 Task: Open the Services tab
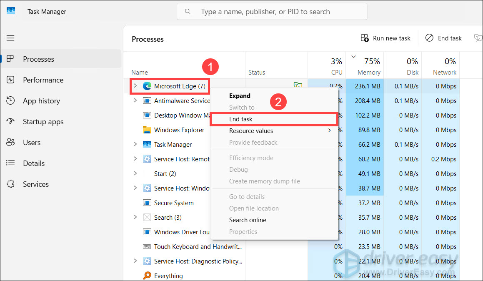(61, 184)
